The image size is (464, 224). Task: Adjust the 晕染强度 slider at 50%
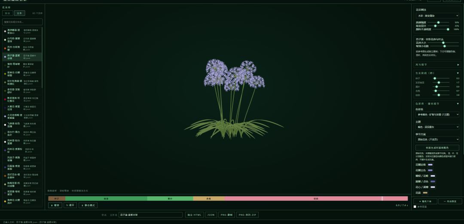tap(438, 22)
